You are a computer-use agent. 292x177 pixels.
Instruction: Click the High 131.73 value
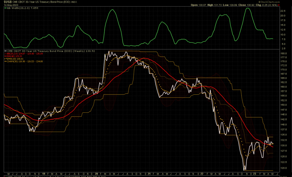(x=214, y=5)
